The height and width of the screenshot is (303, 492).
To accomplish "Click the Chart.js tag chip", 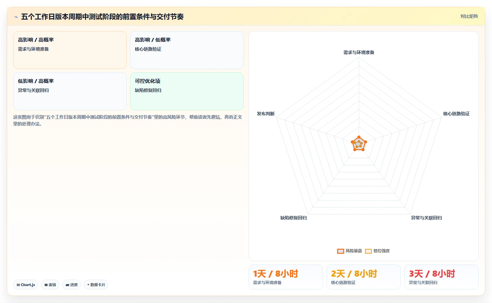I will [26, 285].
